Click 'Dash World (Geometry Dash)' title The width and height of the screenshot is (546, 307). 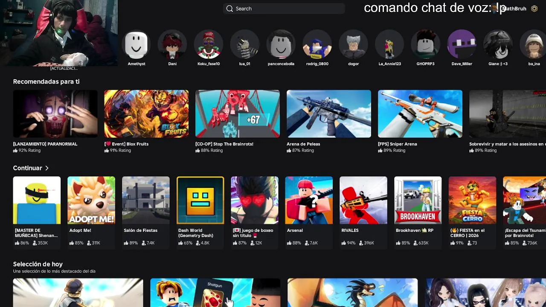pos(196,233)
